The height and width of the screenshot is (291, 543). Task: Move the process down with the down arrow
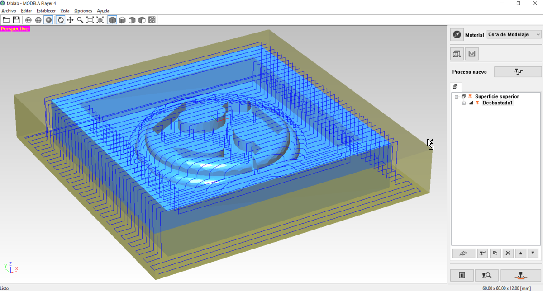tap(533, 253)
